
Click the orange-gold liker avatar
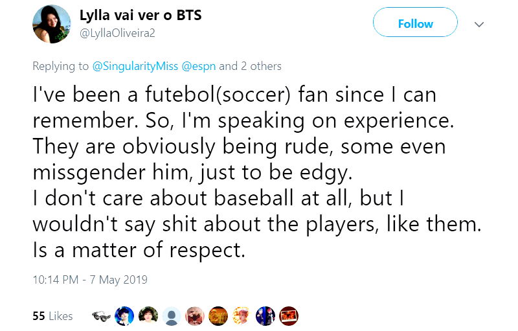pos(218,316)
